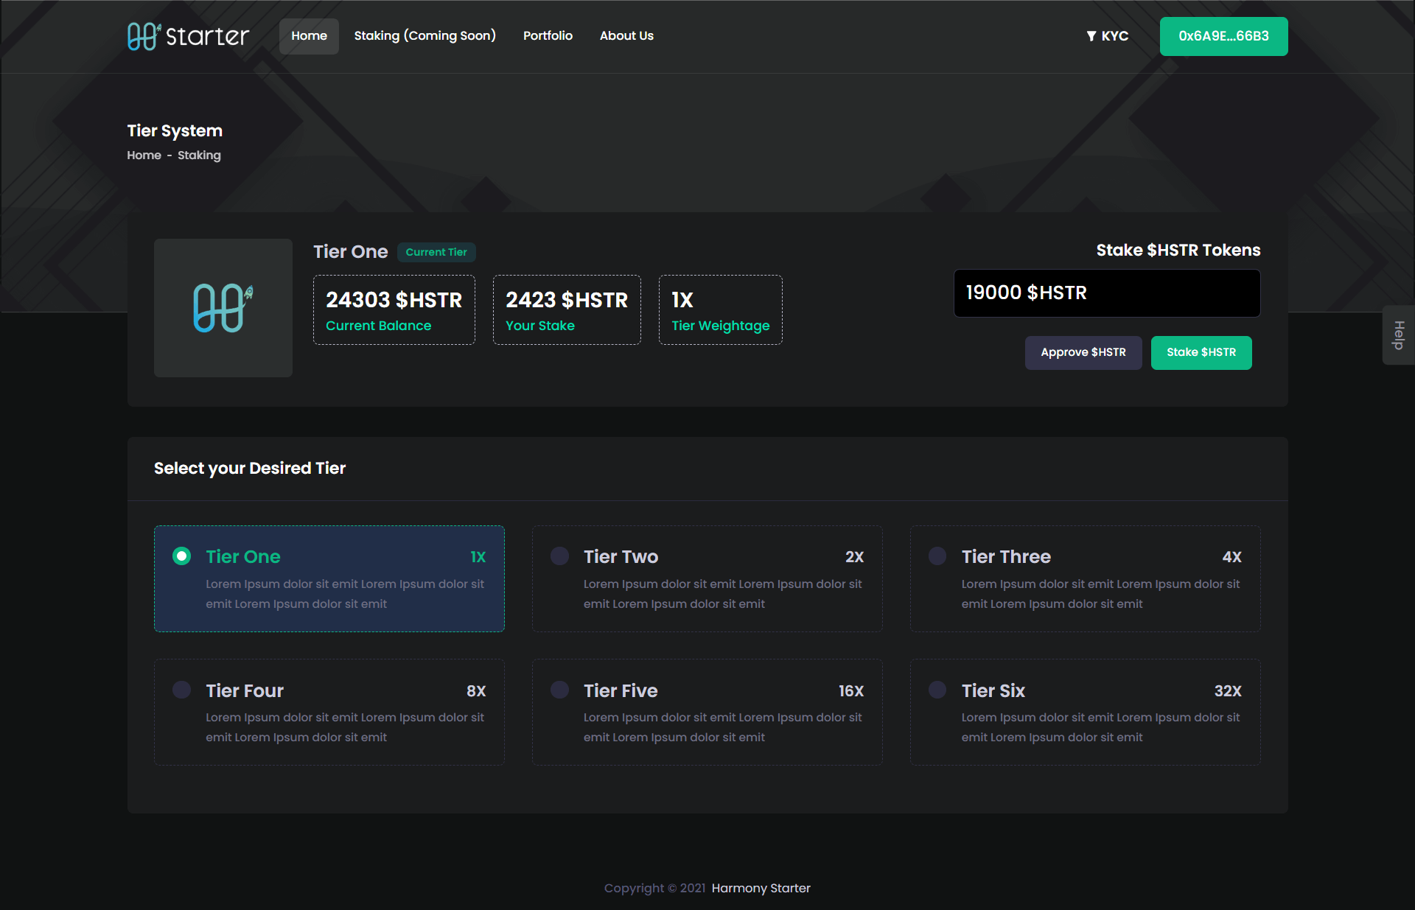Click the KYC filter icon
This screenshot has width=1415, height=910.
click(1091, 36)
